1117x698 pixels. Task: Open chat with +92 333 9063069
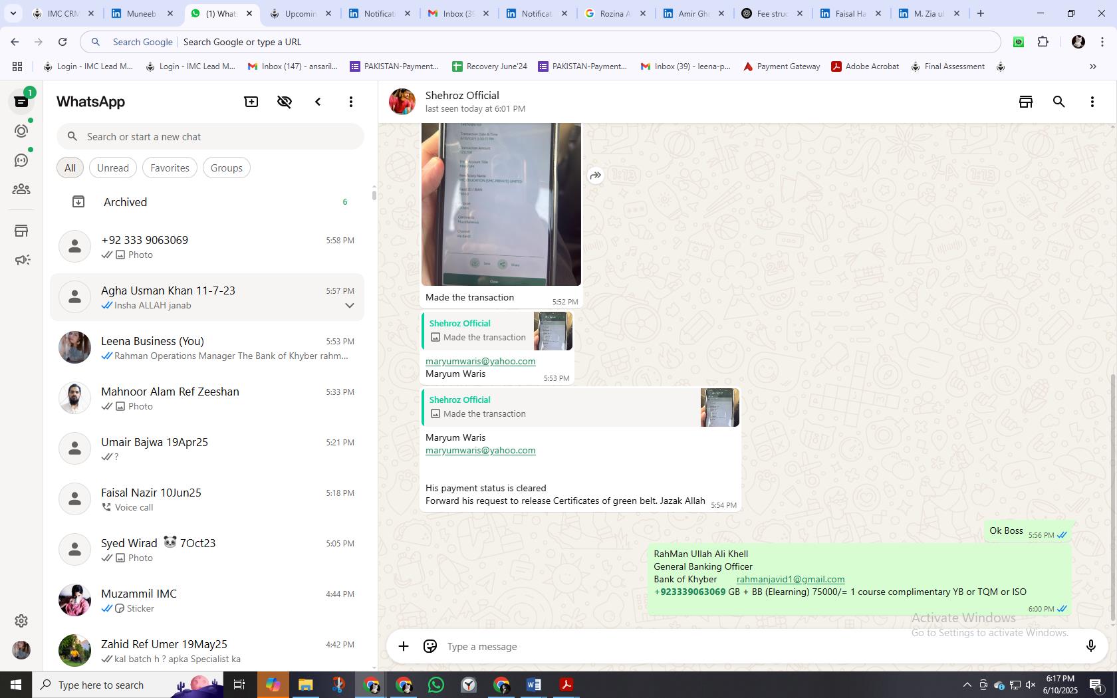(x=207, y=247)
